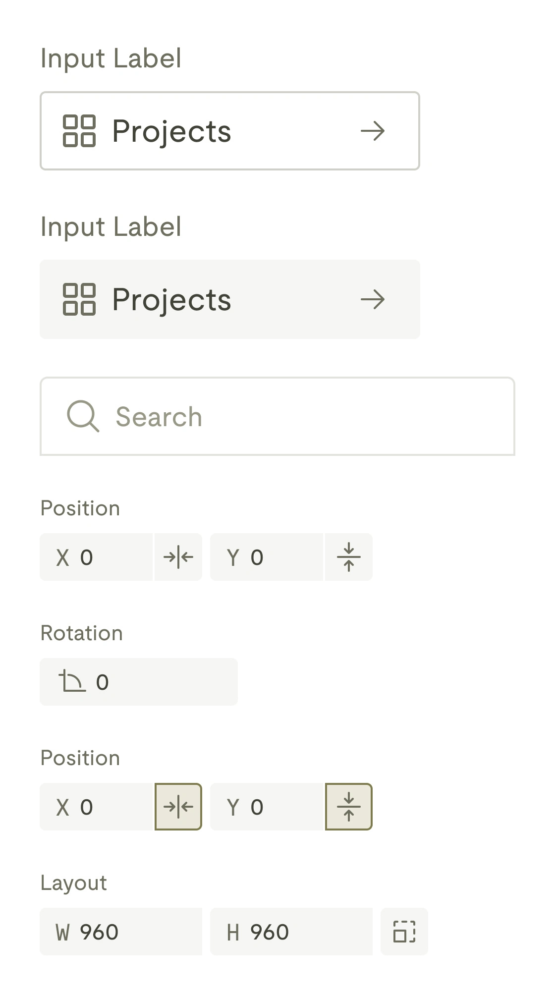555x995 pixels.
Task: Click the Position section label
Action: (x=80, y=508)
